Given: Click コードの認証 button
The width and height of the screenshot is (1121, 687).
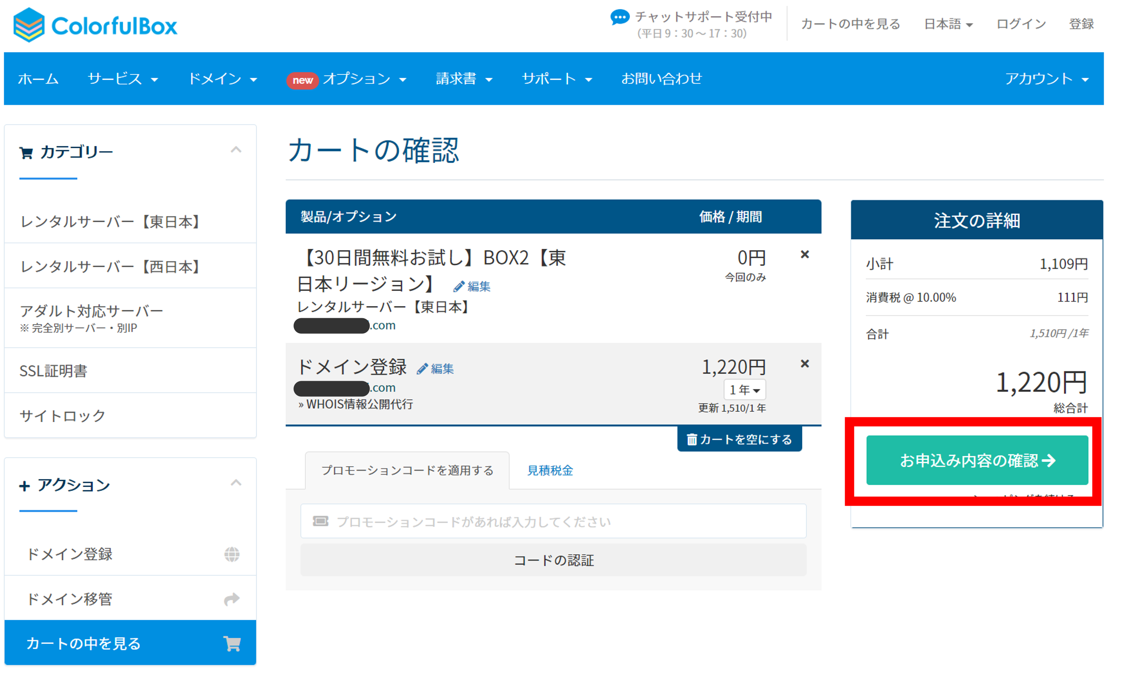Looking at the screenshot, I should click(x=553, y=560).
